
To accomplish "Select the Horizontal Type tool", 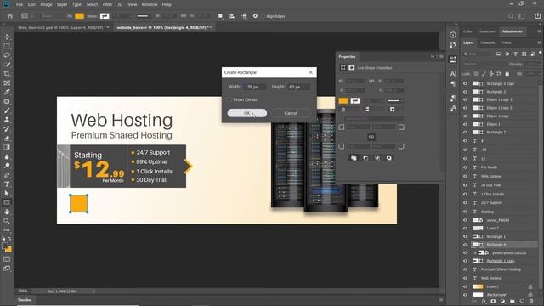I will click(x=7, y=184).
